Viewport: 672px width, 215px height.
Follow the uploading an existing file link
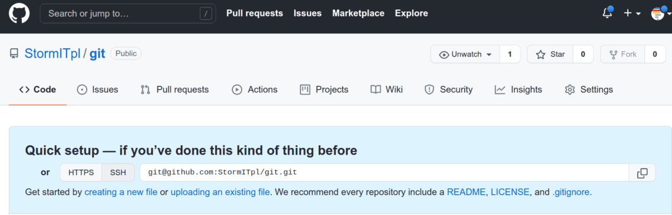(220, 192)
